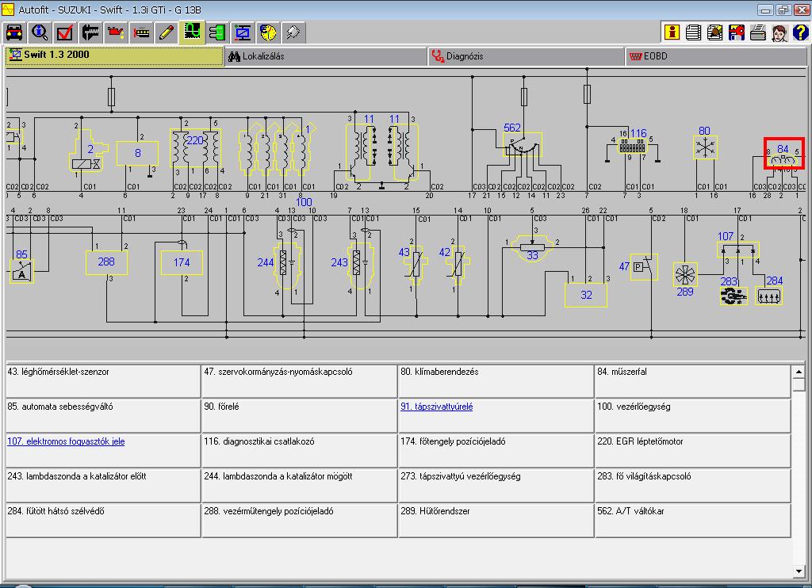Select '289. Hűtőrendszer' legend cell
The width and height of the screenshot is (812, 588).
[496, 520]
